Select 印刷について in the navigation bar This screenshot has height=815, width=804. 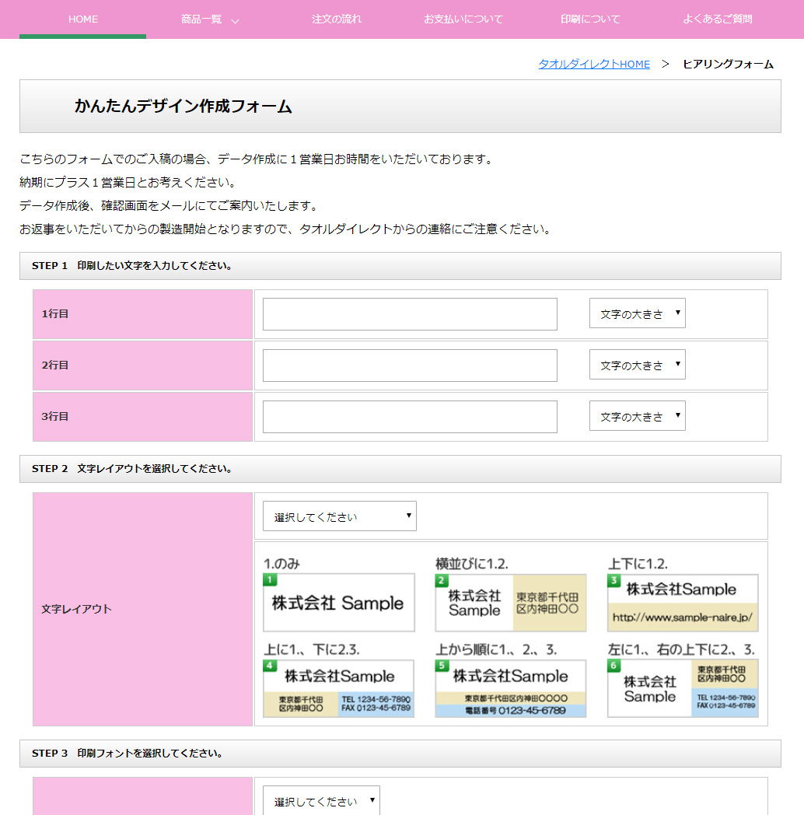[x=590, y=19]
